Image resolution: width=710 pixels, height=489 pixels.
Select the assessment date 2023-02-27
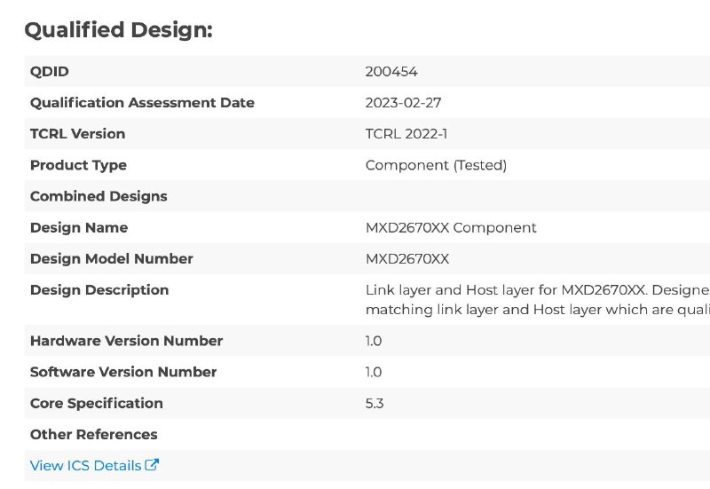403,103
